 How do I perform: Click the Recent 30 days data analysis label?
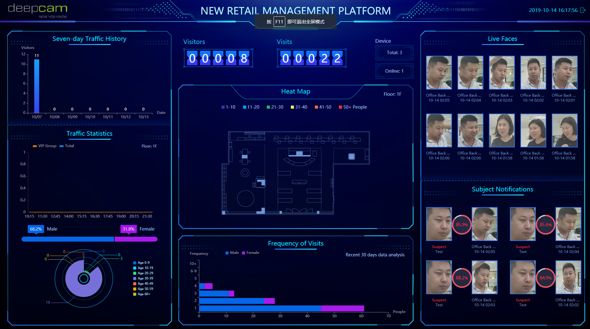pyautogui.click(x=375, y=255)
